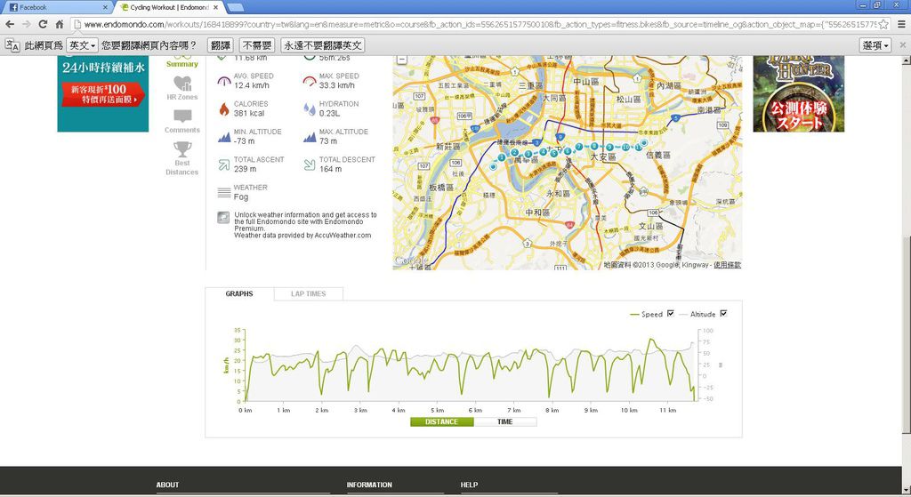The image size is (911, 497).
Task: Click the Google logo on the map
Action: click(x=411, y=261)
